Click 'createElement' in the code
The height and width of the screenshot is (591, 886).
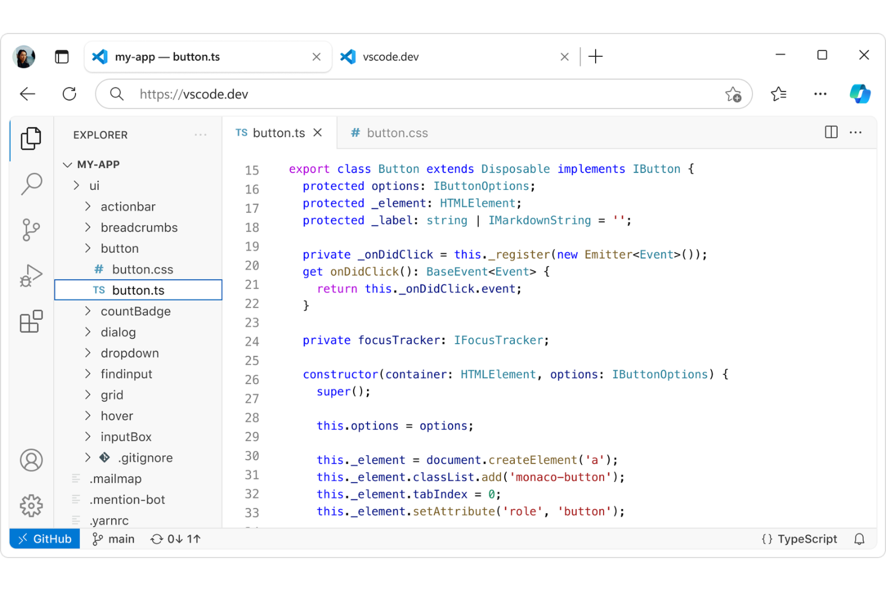533,460
